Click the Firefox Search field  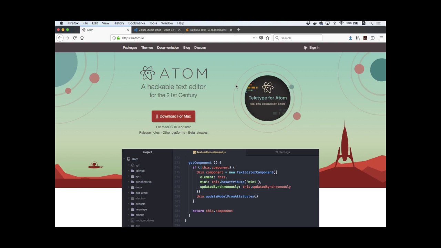298,38
